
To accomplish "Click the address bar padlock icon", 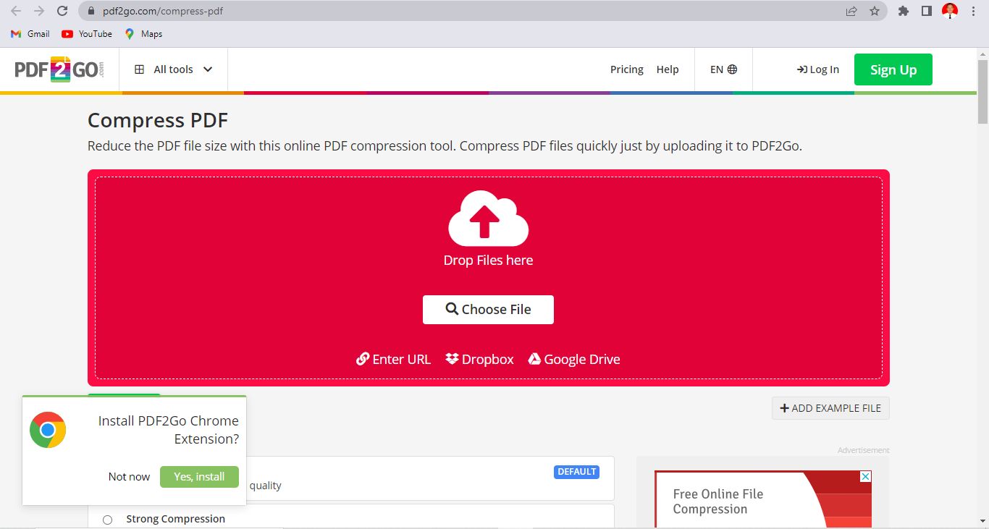I will click(x=91, y=12).
